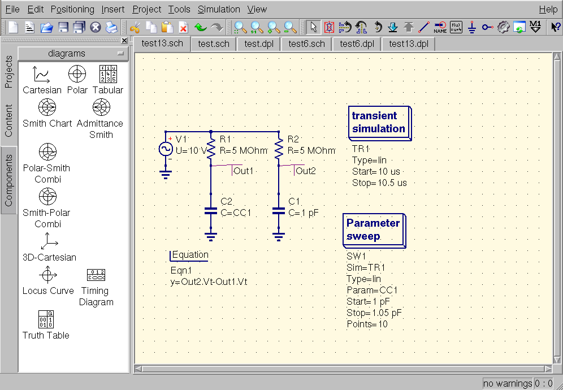
Task: Click the scissors cut icon
Action: [x=135, y=27]
